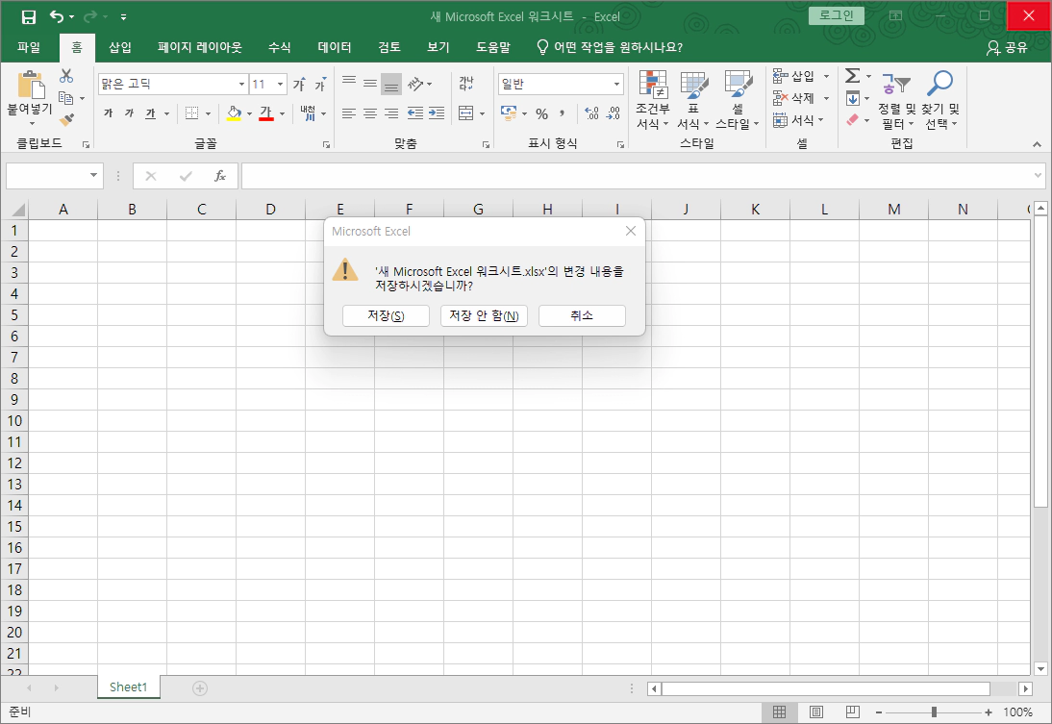This screenshot has width=1052, height=724.
Task: Click the ribbon 삭제 Delete cells button
Action: pos(800,98)
